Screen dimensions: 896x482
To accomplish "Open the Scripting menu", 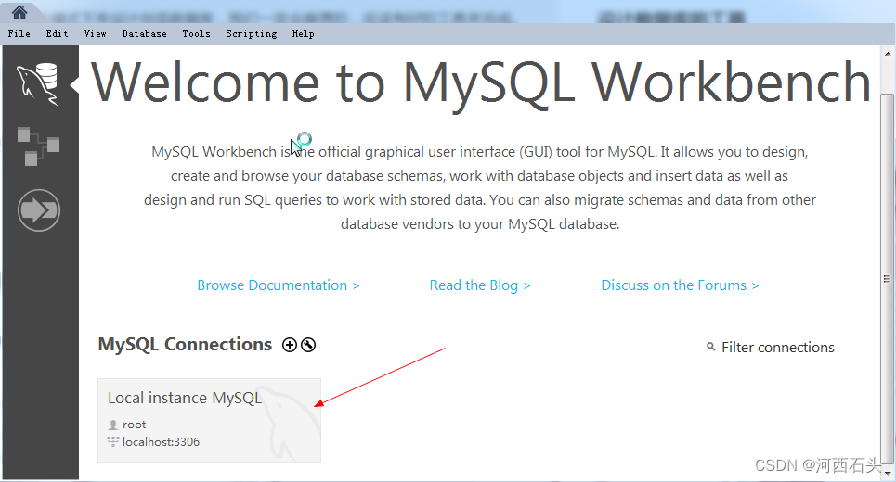I will pos(251,33).
